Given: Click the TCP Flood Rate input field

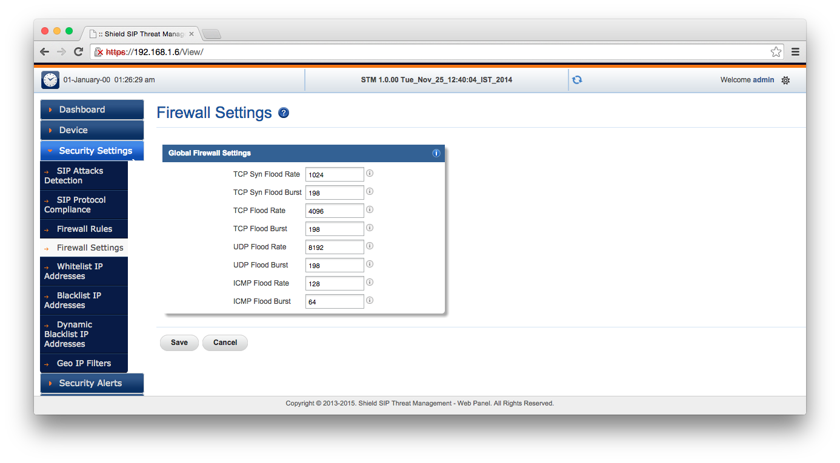Looking at the screenshot, I should [335, 211].
